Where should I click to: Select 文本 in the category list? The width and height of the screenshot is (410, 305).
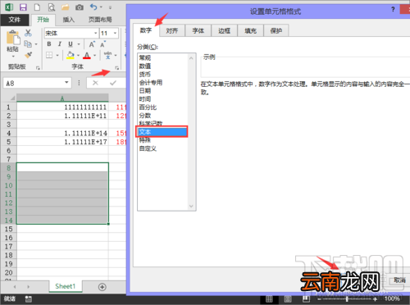tap(162, 132)
